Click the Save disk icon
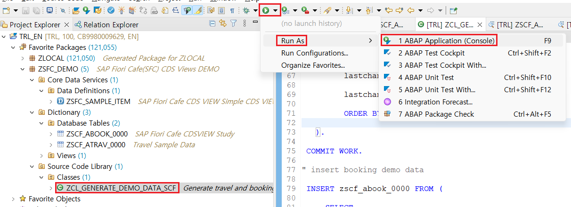Viewport: 571px width, 207px height. click(x=25, y=10)
